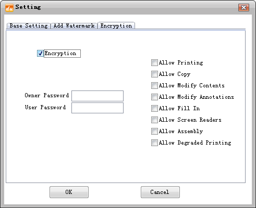256x208 pixels.
Task: Focus the Owner Password field
Action: coord(97,96)
